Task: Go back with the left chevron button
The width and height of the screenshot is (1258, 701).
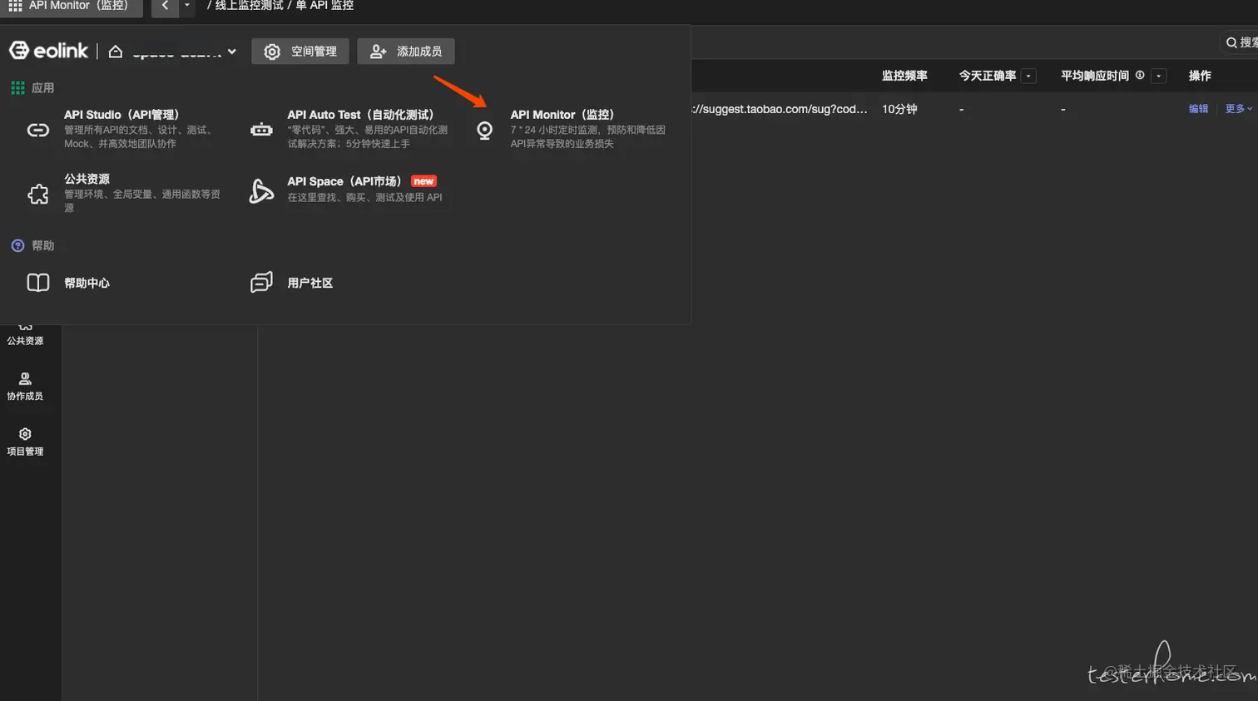Action: pyautogui.click(x=165, y=6)
